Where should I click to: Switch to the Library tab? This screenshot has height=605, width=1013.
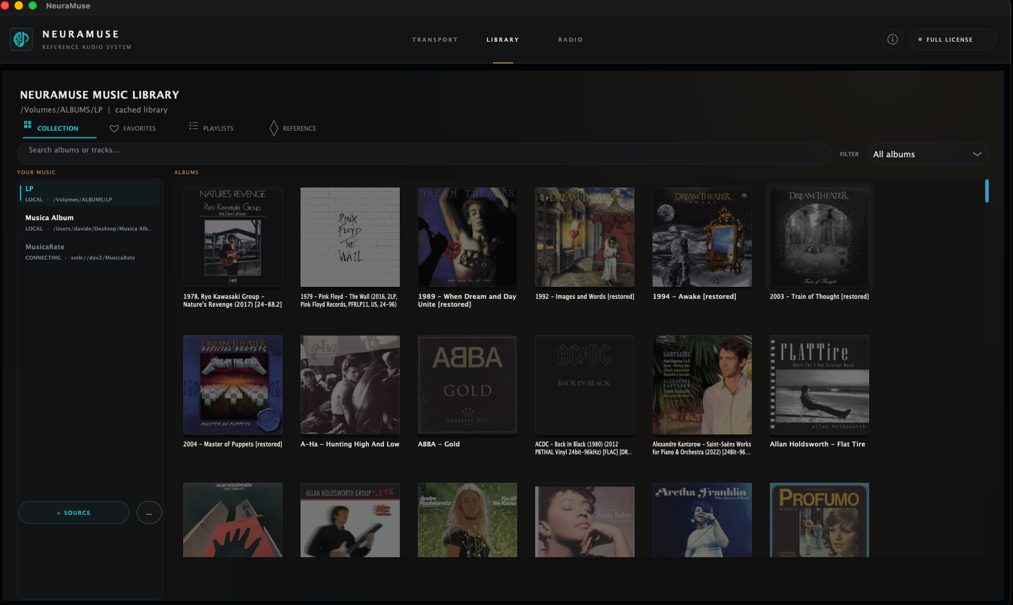coord(503,40)
